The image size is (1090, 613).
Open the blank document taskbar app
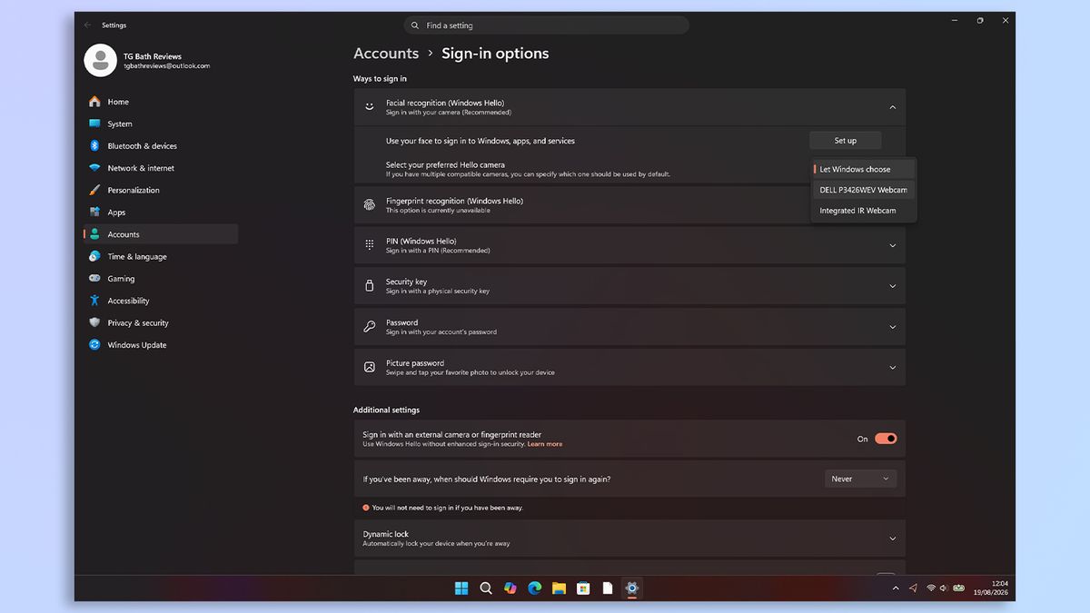tap(608, 588)
